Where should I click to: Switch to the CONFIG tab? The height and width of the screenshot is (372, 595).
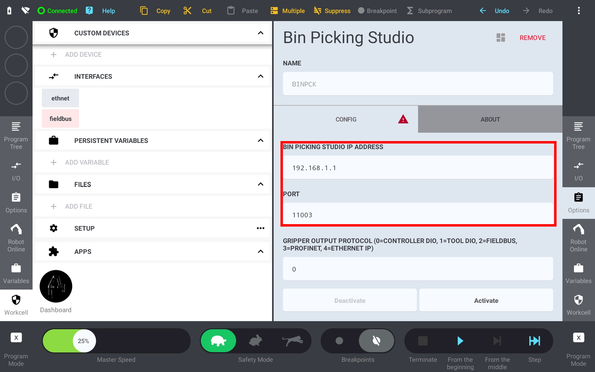346,119
